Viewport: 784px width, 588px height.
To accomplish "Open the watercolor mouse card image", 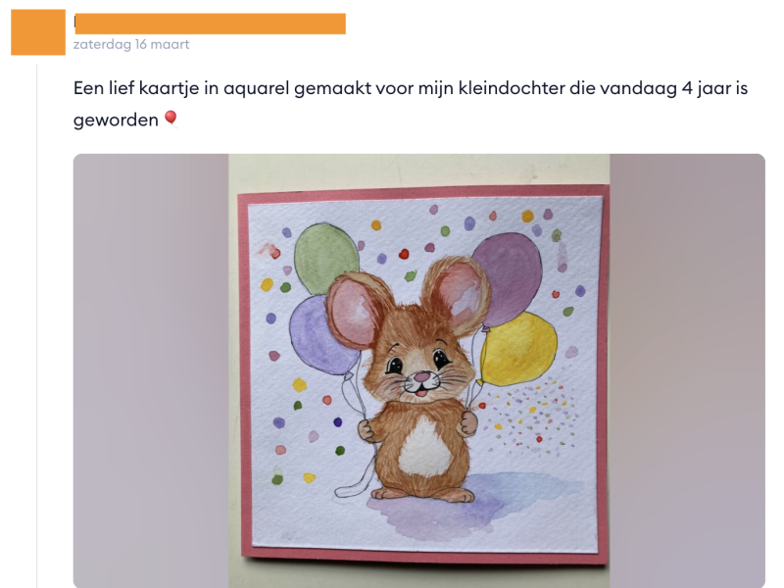I will 419,370.
